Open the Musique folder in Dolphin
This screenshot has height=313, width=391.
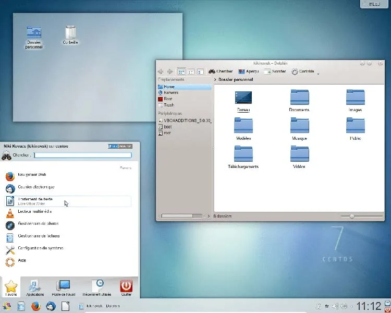(x=299, y=129)
